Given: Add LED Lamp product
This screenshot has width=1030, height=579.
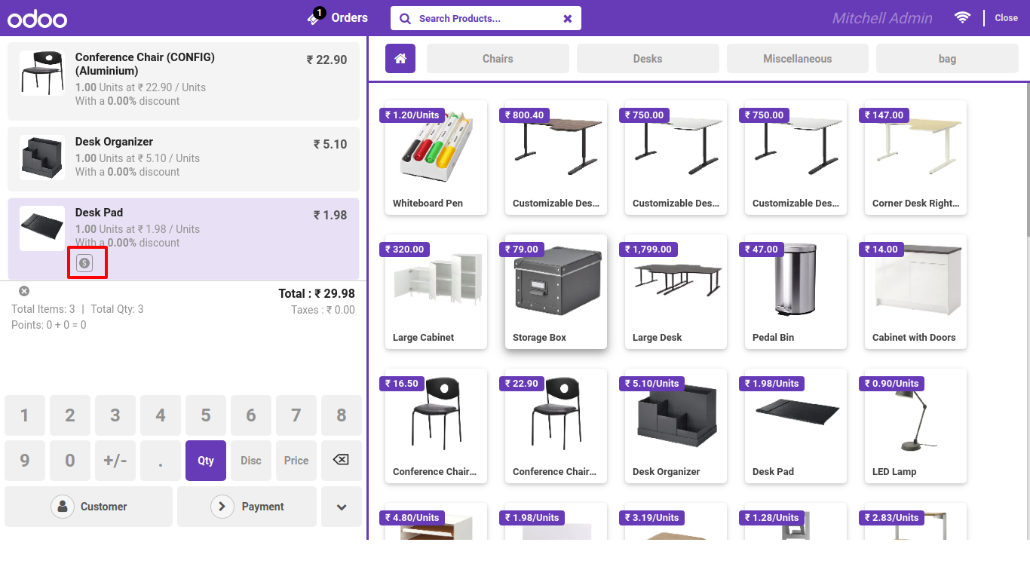Looking at the screenshot, I should pos(915,426).
